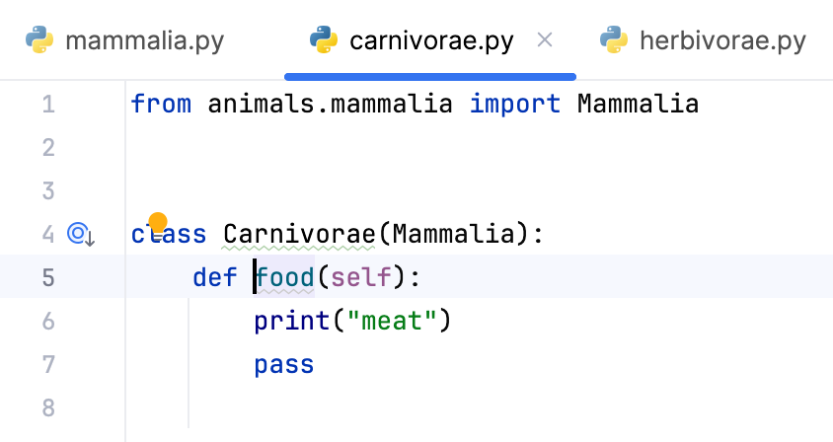Click the pass statement on line 7
Viewport: 833px width, 442px height.
[284, 364]
